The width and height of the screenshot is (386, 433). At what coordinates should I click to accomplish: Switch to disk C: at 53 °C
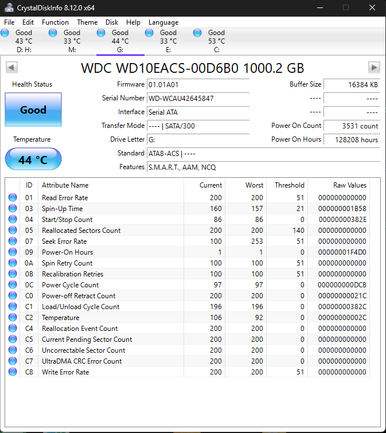(216, 41)
